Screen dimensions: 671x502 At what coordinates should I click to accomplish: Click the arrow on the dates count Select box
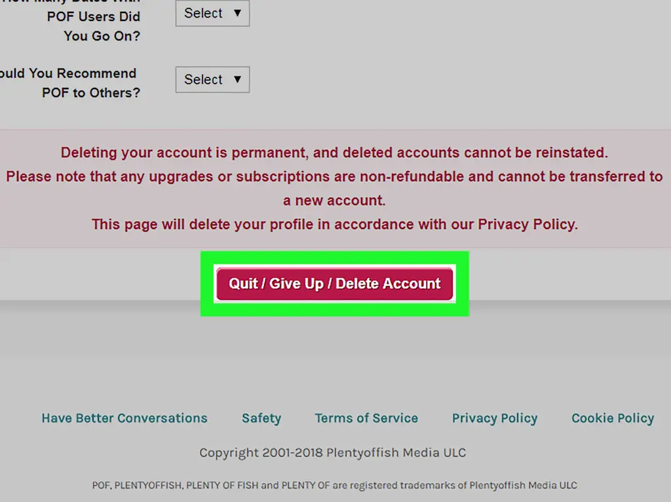click(237, 13)
